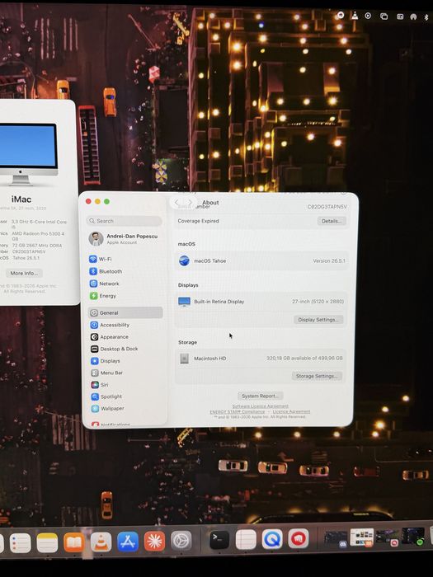Click the Search field in System Settings

[x=124, y=221]
